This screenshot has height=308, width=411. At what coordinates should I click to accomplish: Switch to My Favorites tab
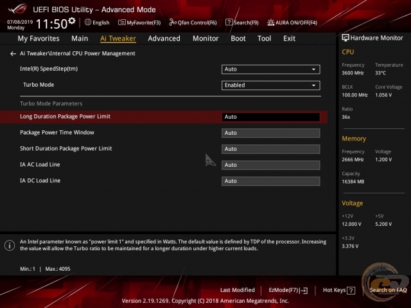coord(39,38)
